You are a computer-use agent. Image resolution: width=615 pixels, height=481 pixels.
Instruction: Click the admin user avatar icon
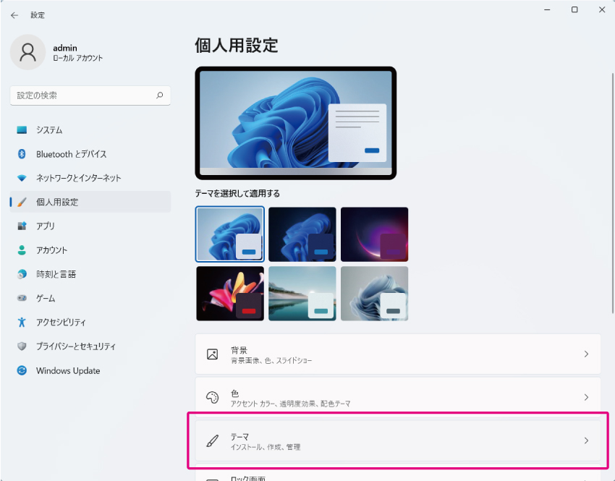[27, 52]
